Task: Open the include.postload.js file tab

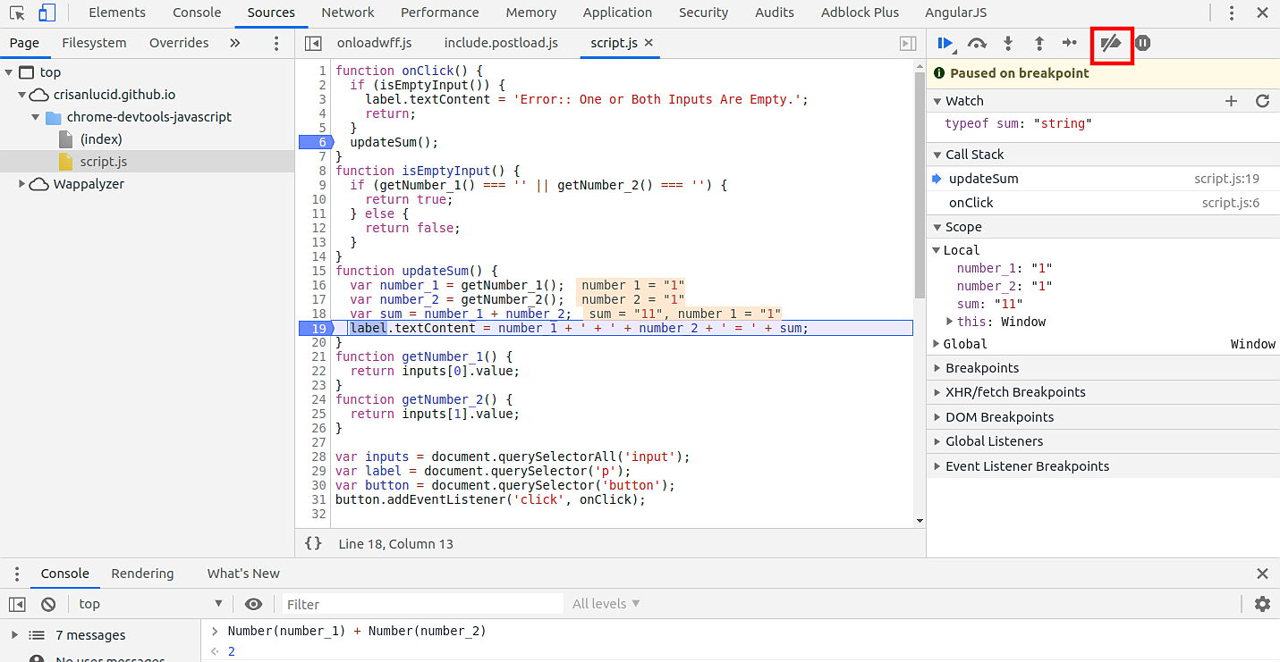Action: click(x=500, y=43)
